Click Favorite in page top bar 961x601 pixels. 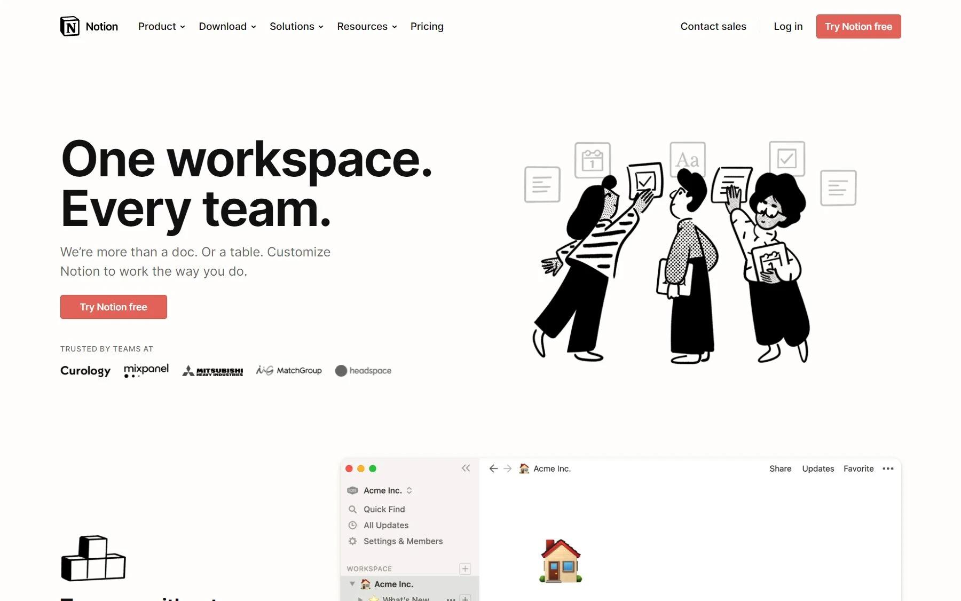[x=858, y=469]
